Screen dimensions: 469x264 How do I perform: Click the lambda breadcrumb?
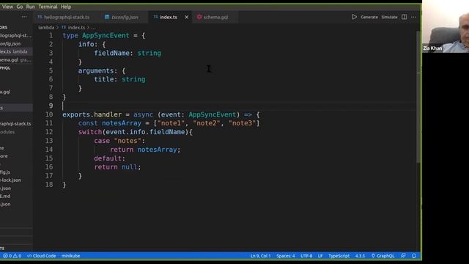[x=46, y=28]
